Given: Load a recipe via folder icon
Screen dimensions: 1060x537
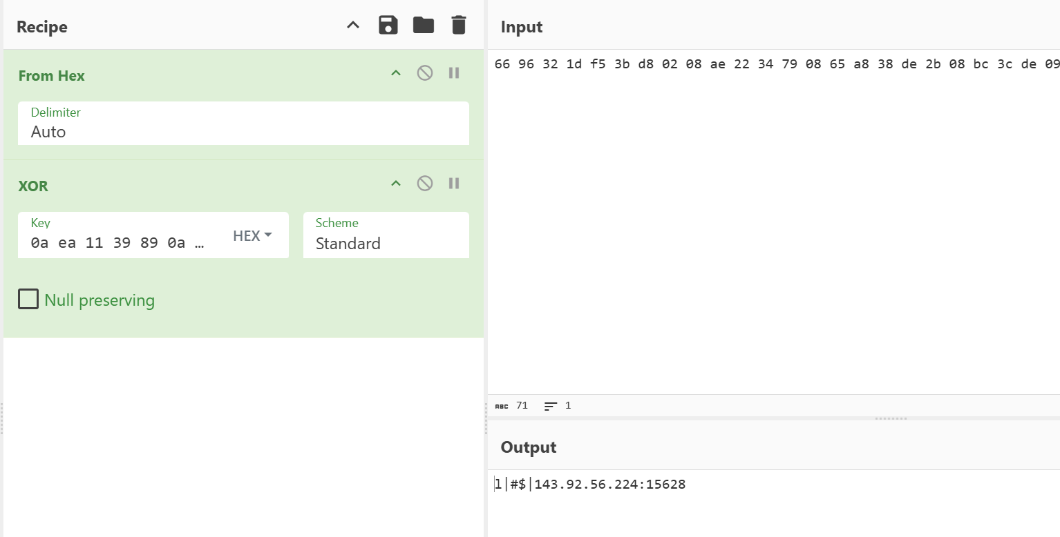Looking at the screenshot, I should coord(424,26).
